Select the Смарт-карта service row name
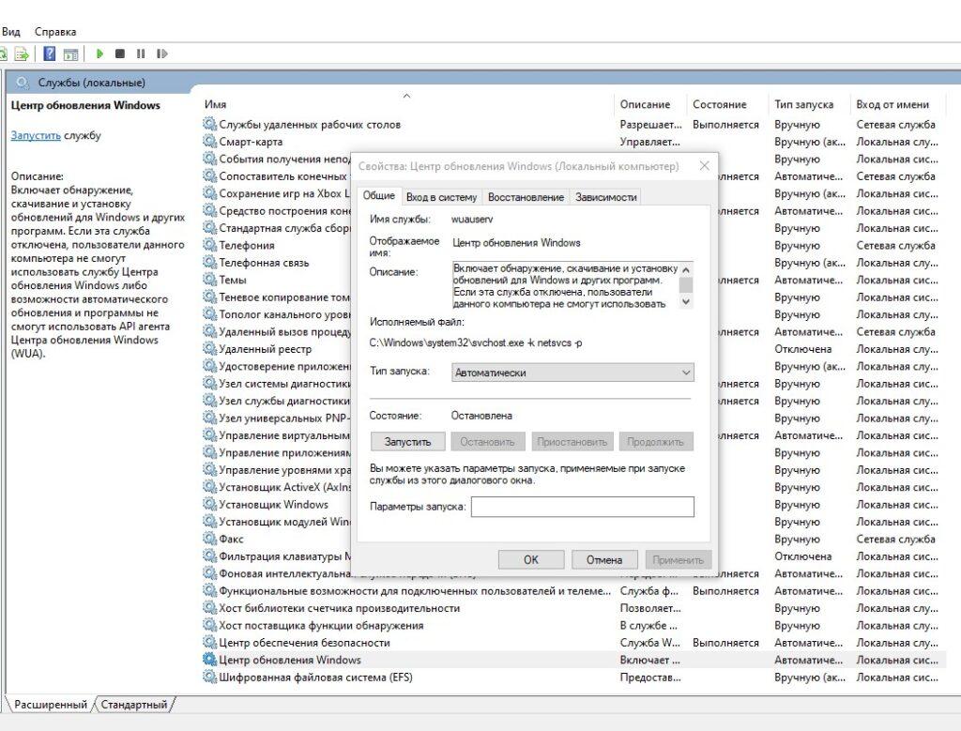The image size is (961, 731). click(x=251, y=142)
